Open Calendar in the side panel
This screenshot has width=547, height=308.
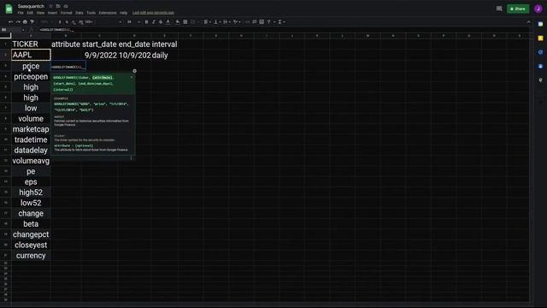540,24
